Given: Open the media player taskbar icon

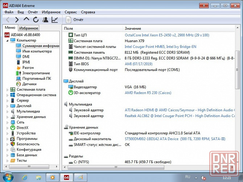Looking at the screenshot, I should 52,177.
